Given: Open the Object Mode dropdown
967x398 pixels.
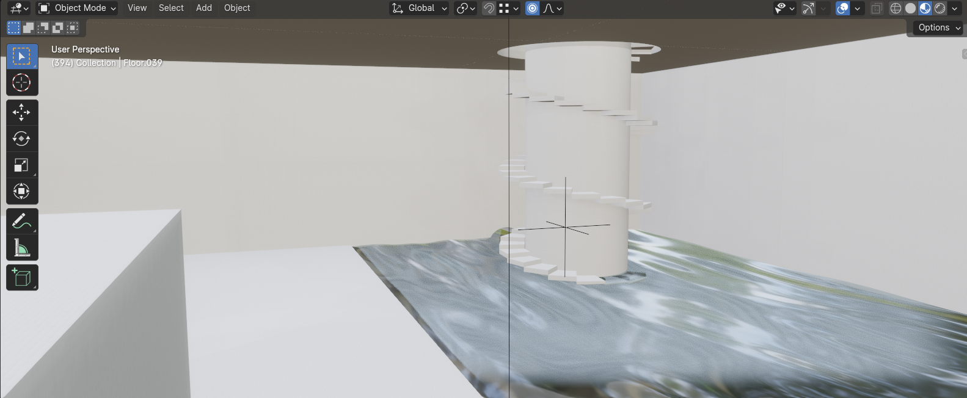Looking at the screenshot, I should coord(77,8).
